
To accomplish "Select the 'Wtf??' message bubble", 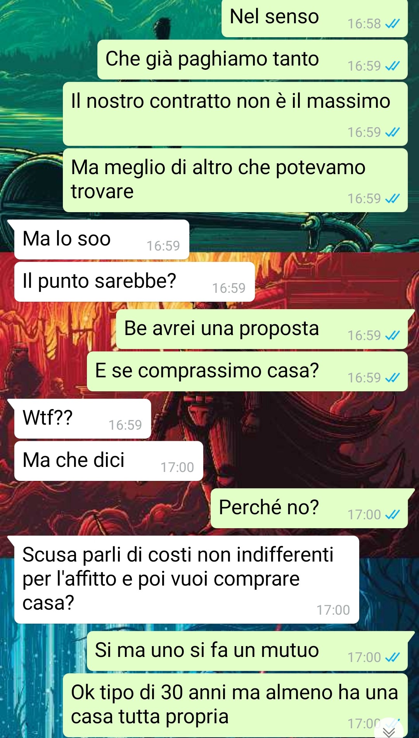I will (82, 419).
